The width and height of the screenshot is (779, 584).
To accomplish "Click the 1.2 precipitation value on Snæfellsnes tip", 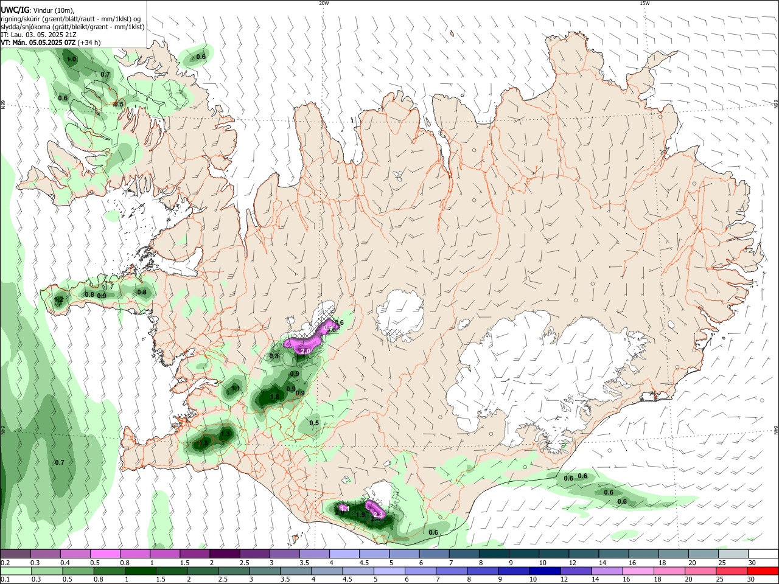I will coord(58,299).
